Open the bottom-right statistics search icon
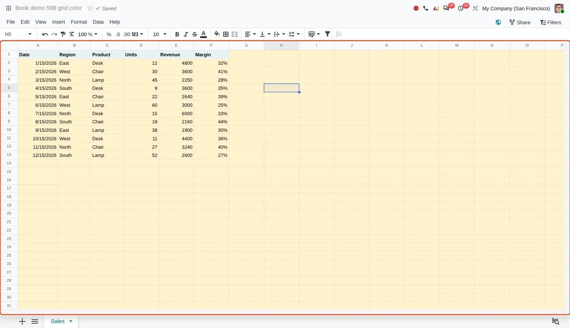 tap(556, 321)
